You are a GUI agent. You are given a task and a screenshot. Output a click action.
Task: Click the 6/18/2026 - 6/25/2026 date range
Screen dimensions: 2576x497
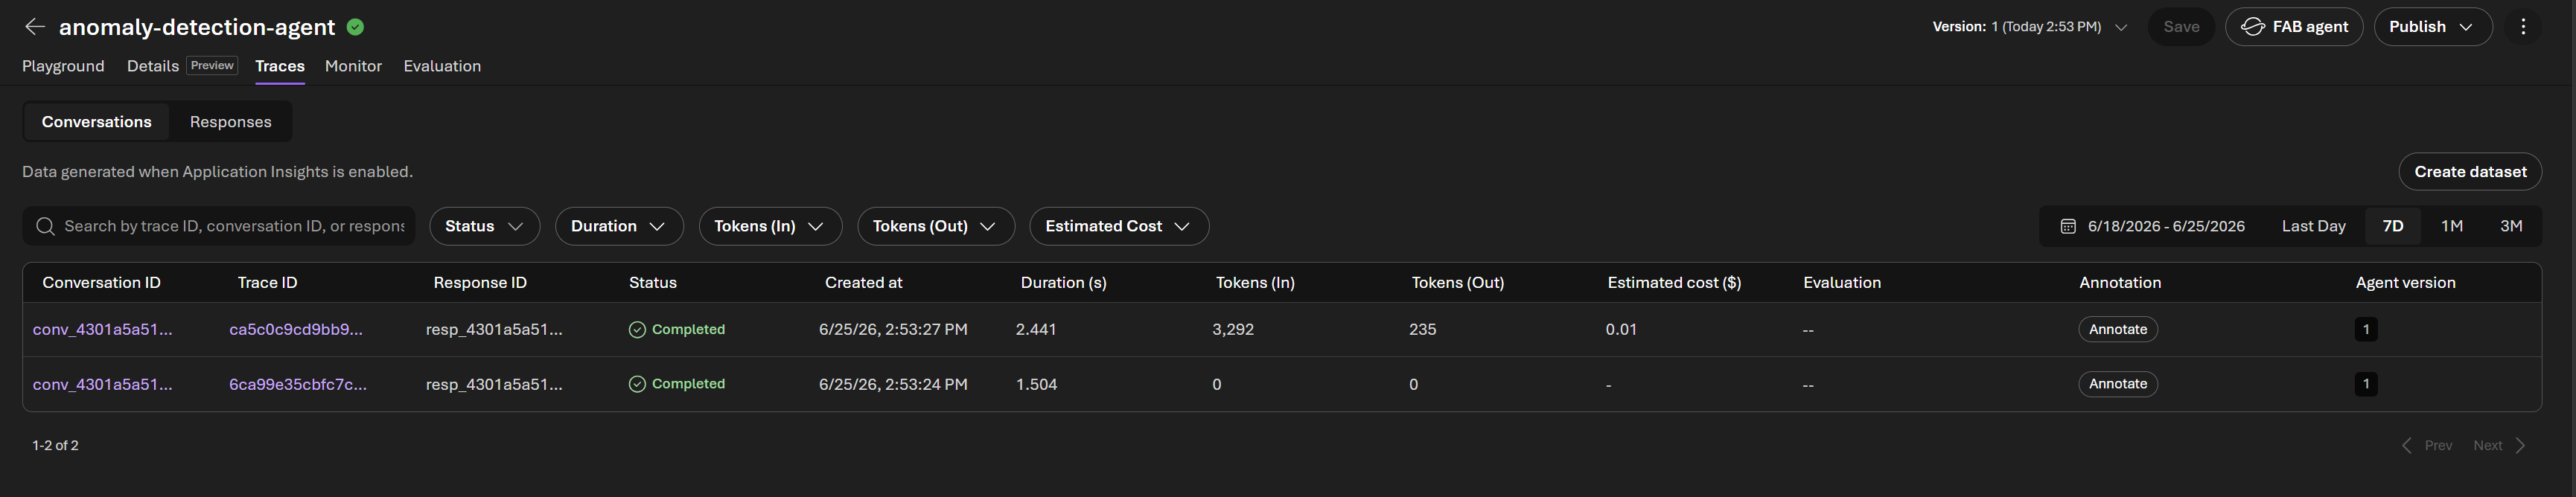tap(2166, 226)
